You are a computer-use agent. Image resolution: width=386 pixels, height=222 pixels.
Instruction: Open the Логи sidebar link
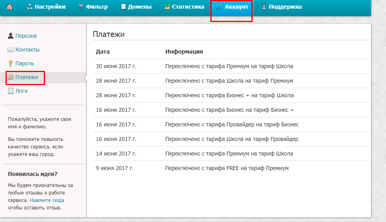[x=21, y=91]
